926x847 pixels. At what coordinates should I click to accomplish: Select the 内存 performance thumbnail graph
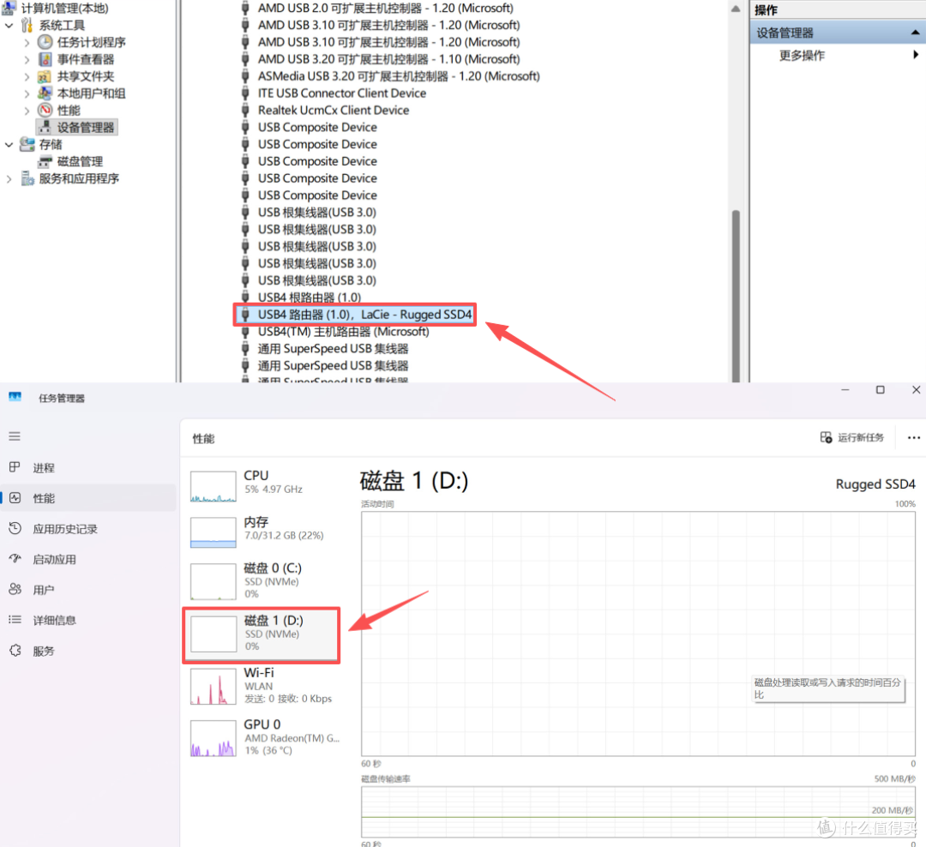click(213, 532)
